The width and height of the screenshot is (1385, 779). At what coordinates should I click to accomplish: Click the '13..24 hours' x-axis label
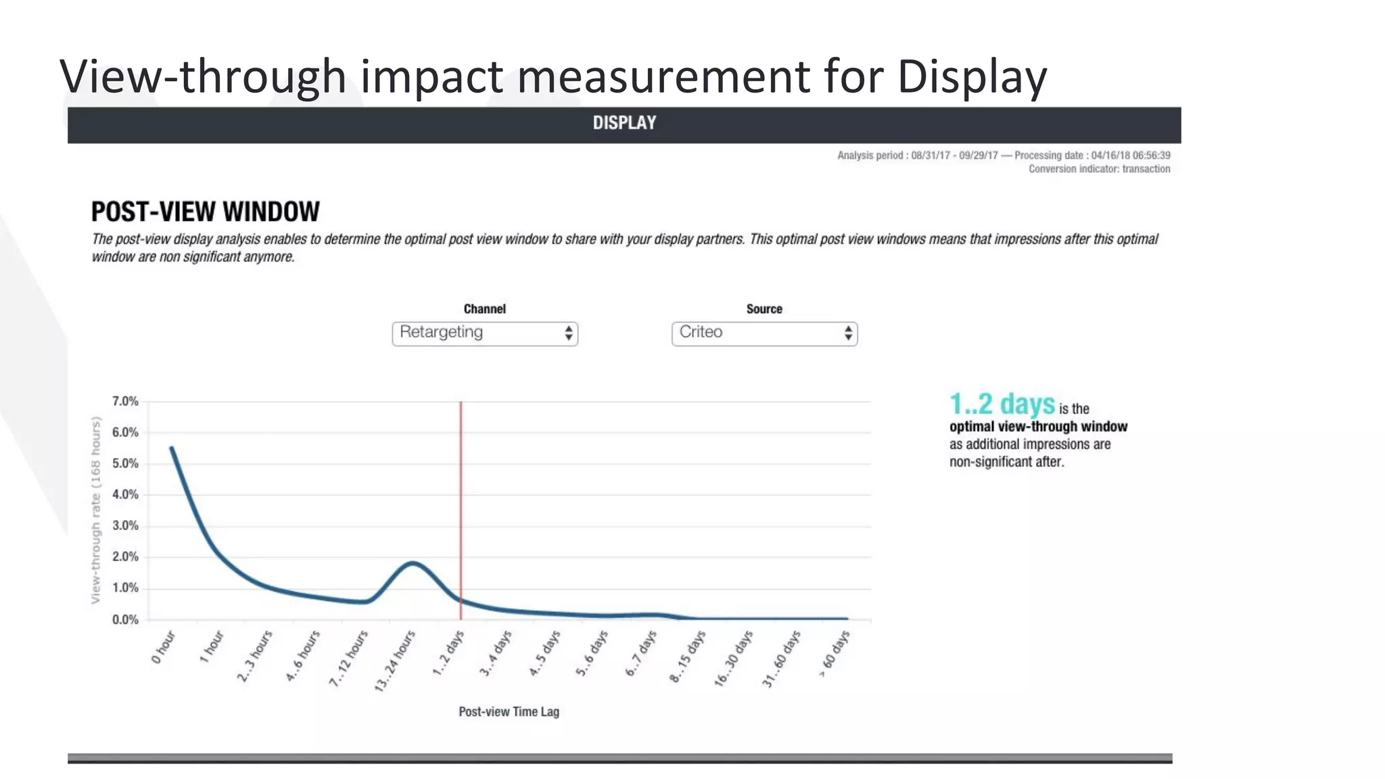[394, 661]
